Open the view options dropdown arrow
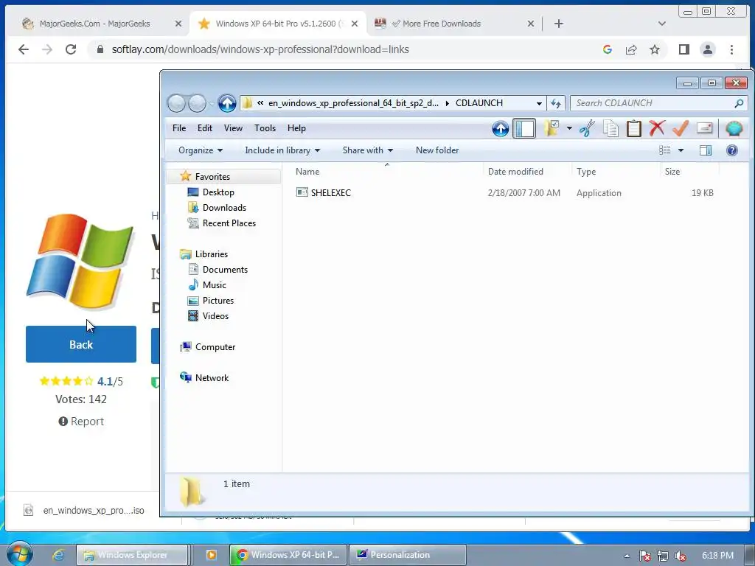 [x=681, y=150]
